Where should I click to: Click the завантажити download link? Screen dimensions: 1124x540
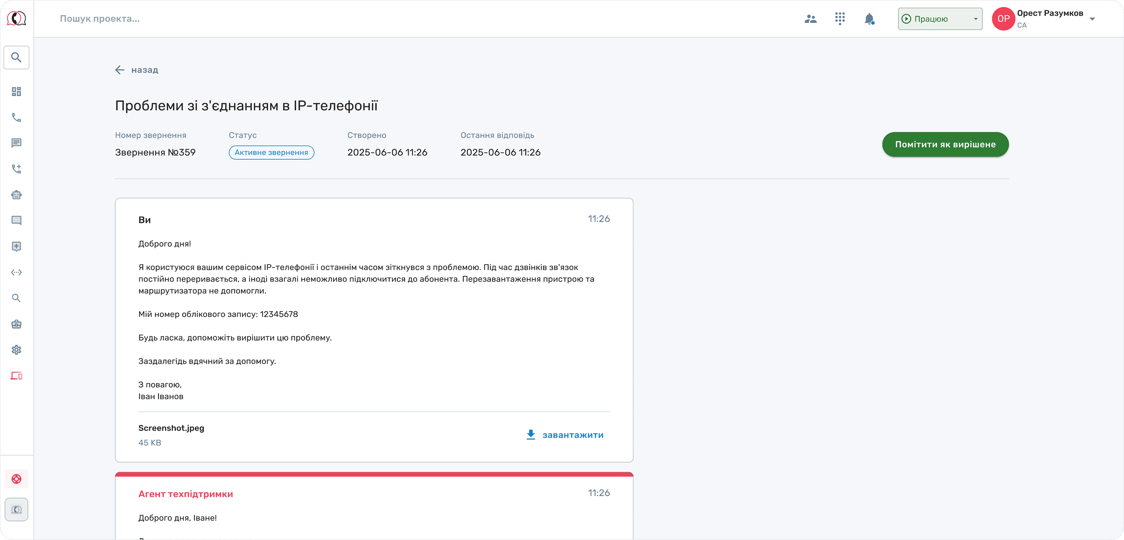click(565, 435)
